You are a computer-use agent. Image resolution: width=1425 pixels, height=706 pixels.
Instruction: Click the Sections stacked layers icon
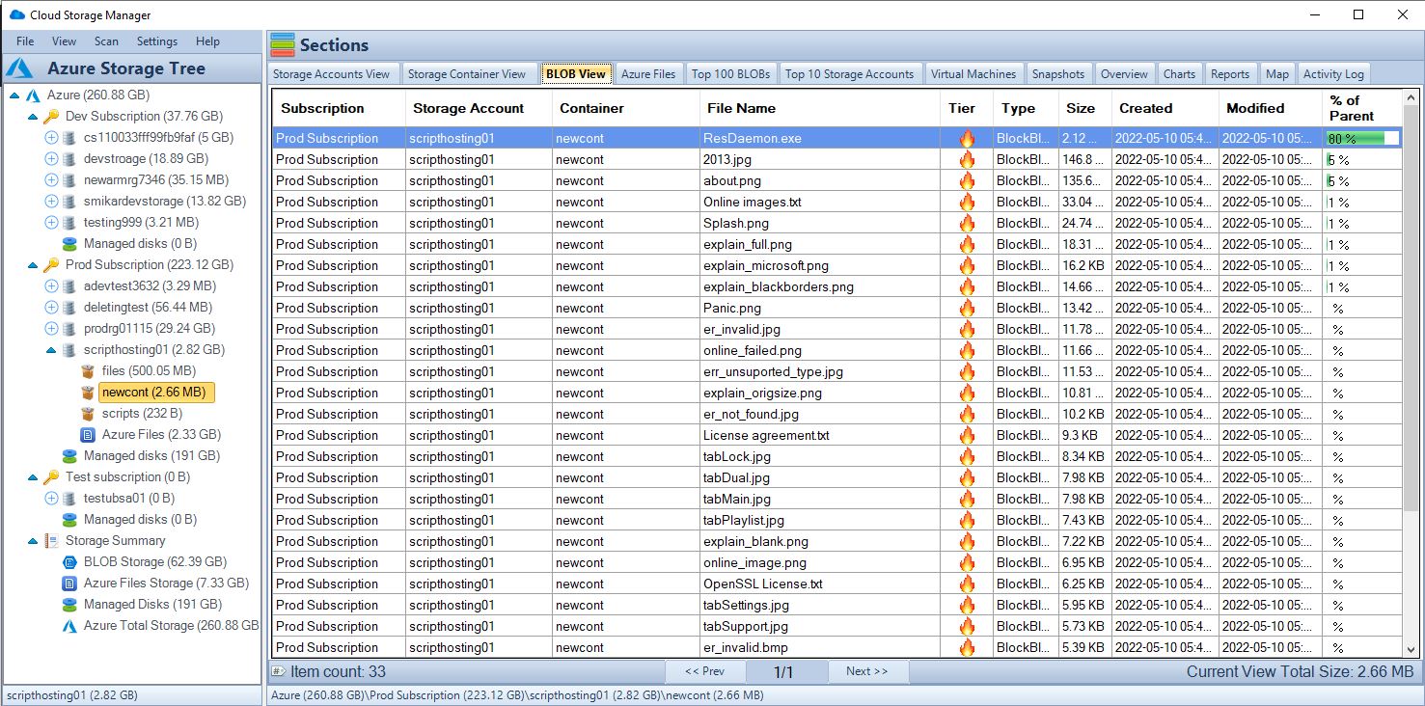[x=283, y=45]
